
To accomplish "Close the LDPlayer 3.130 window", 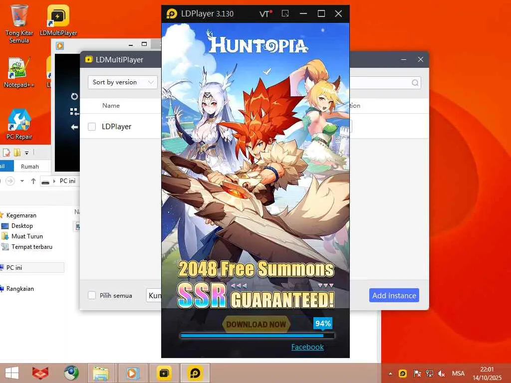I will [x=339, y=13].
